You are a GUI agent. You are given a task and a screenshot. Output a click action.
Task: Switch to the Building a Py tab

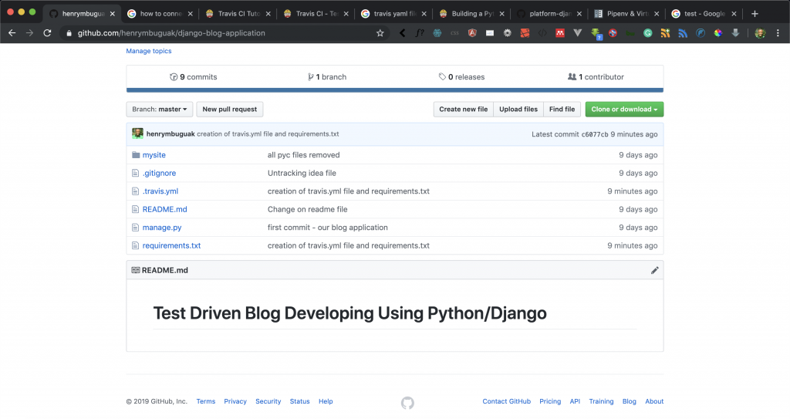(472, 14)
